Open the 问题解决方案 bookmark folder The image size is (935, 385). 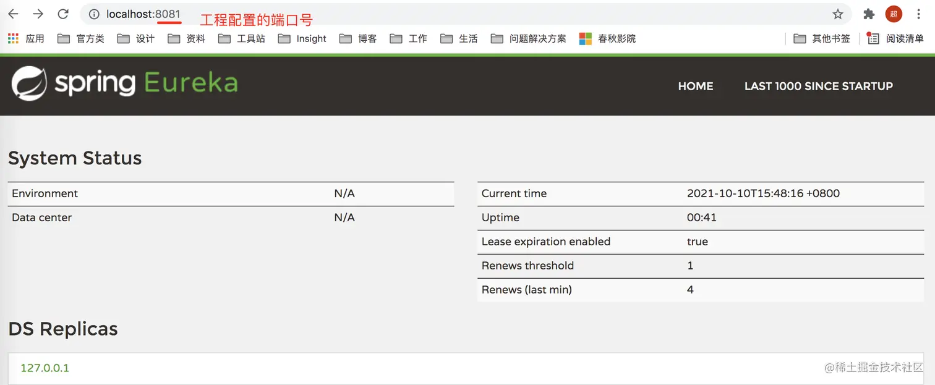coord(529,38)
